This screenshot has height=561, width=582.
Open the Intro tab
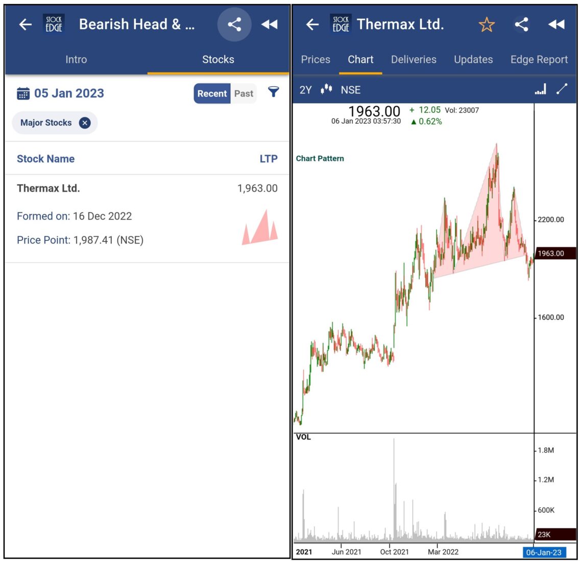tap(76, 59)
